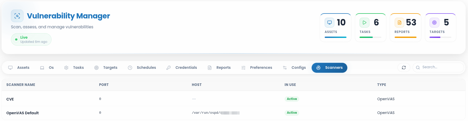Select the OpenVAS Default scanner row
This screenshot has width=468, height=121.
click(234, 113)
